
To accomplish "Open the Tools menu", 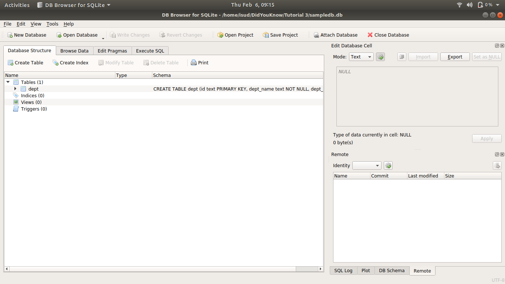I will [x=52, y=24].
